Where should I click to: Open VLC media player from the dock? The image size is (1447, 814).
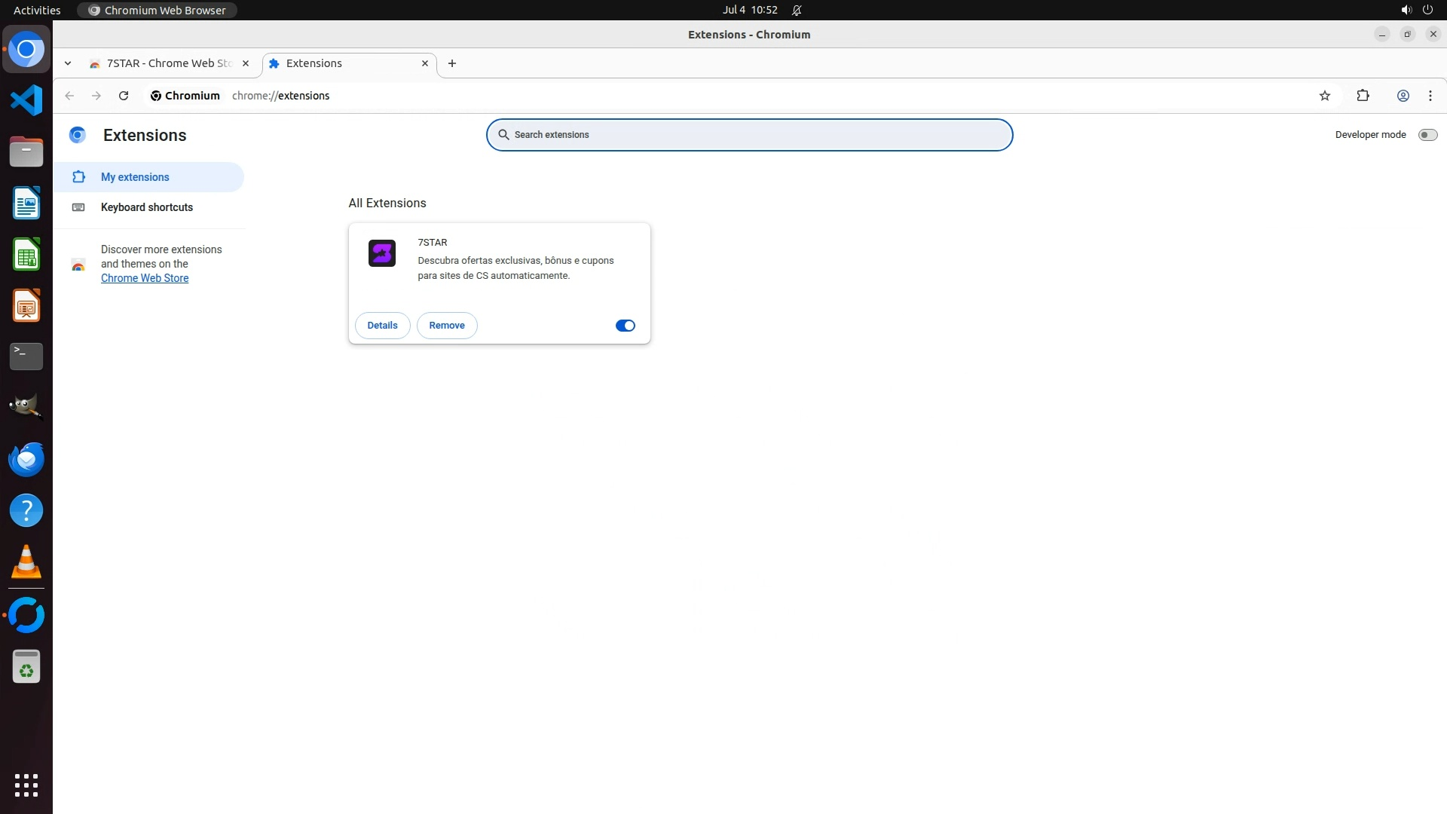pyautogui.click(x=26, y=562)
